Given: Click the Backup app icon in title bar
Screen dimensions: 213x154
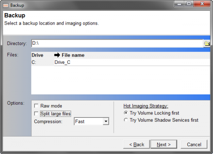Looking at the screenshot, I should [6, 6].
